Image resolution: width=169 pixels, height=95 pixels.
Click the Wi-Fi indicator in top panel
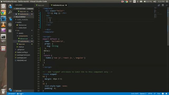[x=130, y=2]
